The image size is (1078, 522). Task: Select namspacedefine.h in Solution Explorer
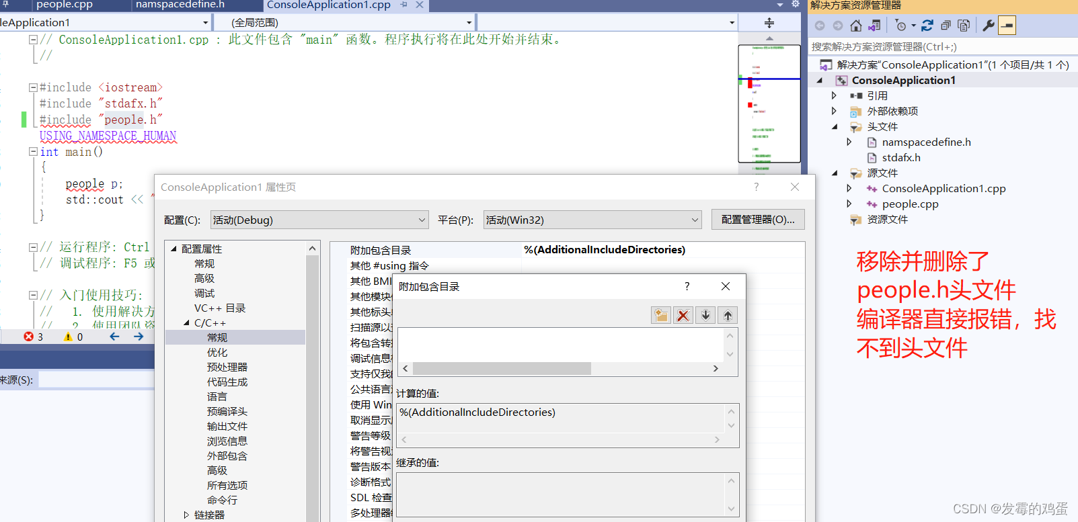926,142
